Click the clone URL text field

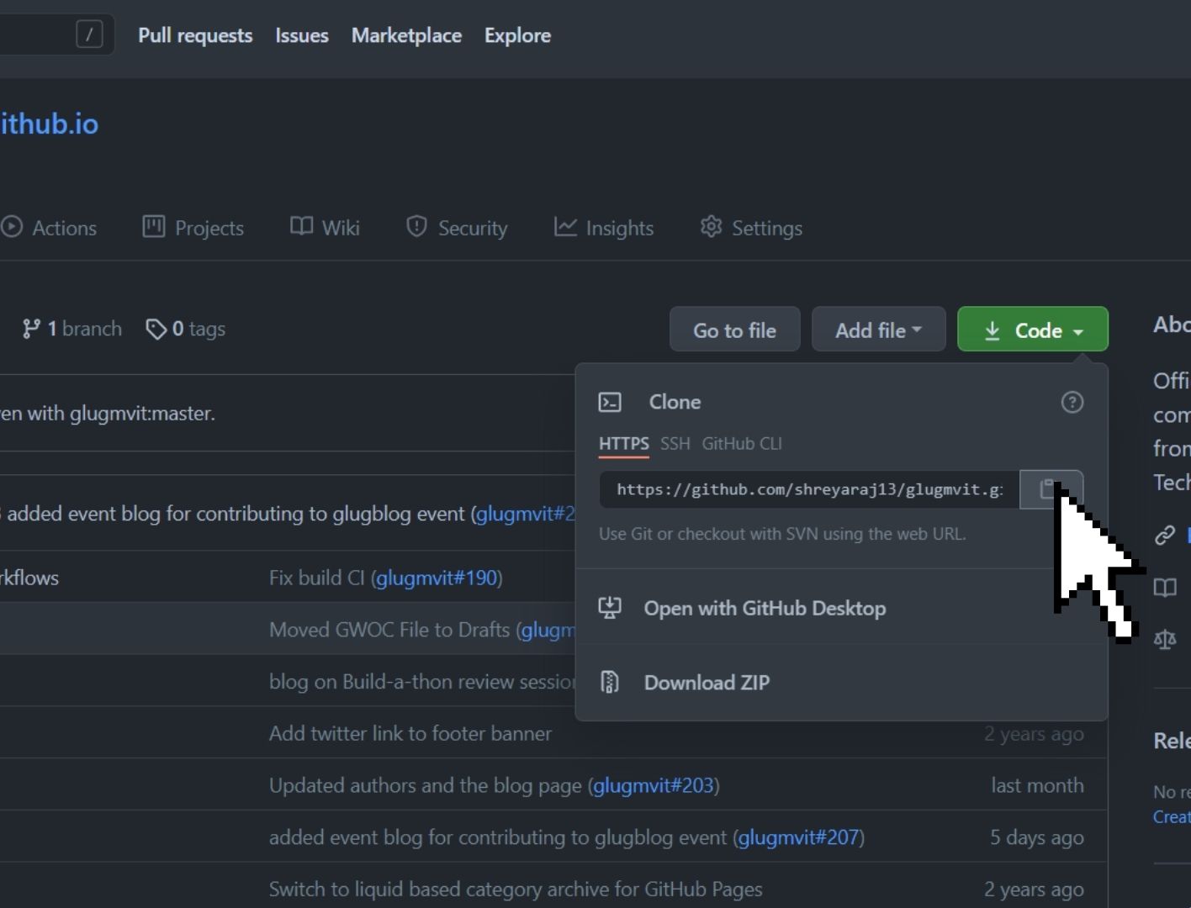pyautogui.click(x=808, y=489)
